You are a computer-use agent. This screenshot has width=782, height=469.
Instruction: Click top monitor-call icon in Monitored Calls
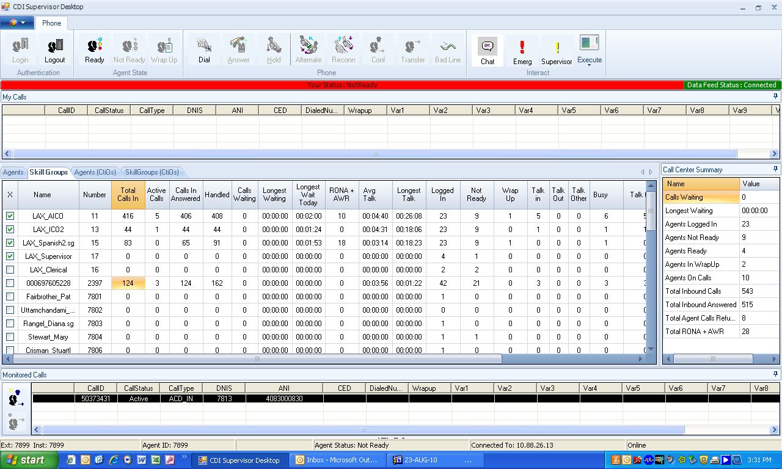point(16,398)
